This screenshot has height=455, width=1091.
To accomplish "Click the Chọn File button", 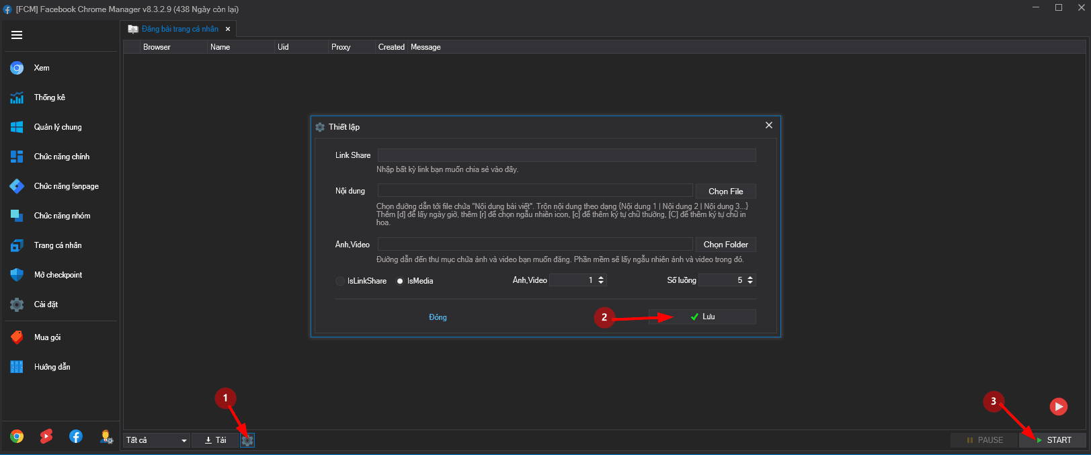I will [x=726, y=191].
